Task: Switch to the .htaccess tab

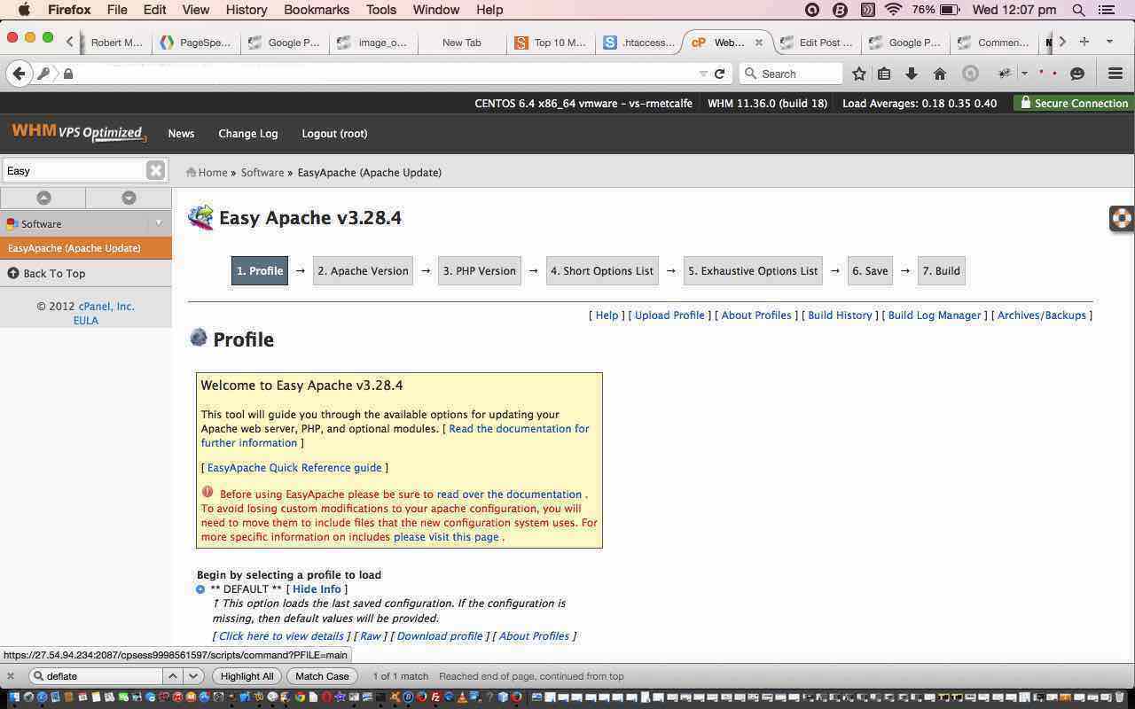Action: click(639, 42)
